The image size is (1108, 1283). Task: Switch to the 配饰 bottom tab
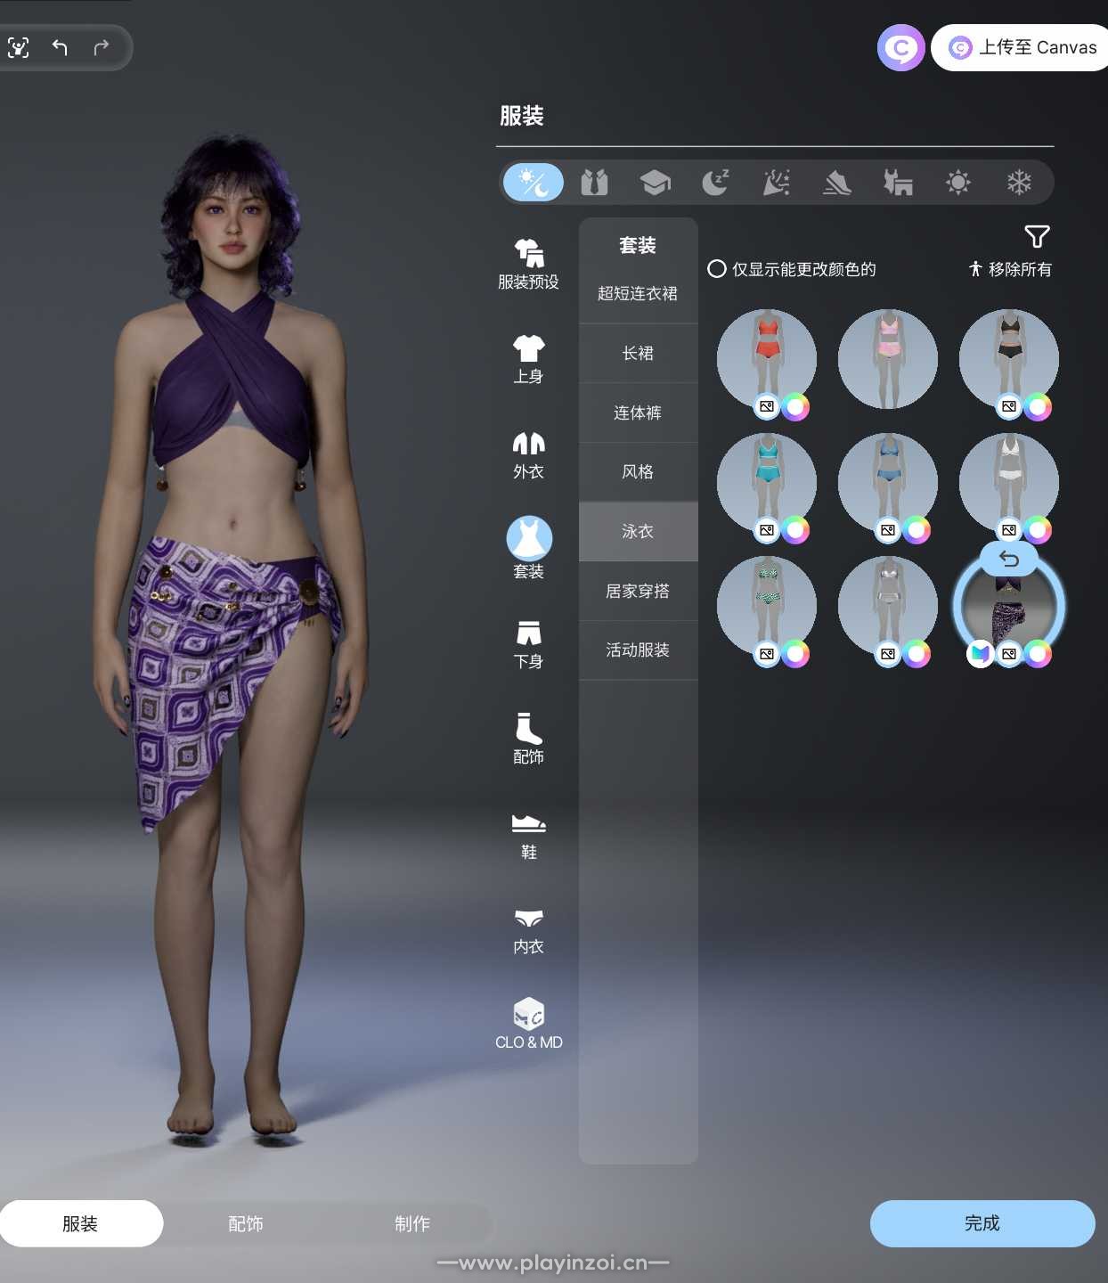tap(246, 1223)
